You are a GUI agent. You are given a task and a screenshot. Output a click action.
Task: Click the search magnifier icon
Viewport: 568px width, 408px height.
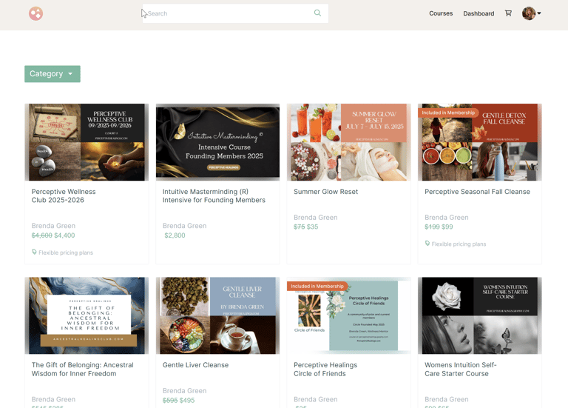point(317,13)
